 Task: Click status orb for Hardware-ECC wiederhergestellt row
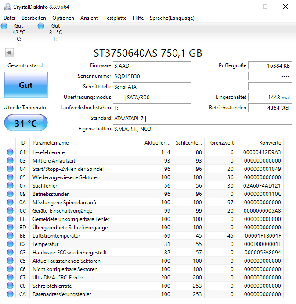(10, 252)
